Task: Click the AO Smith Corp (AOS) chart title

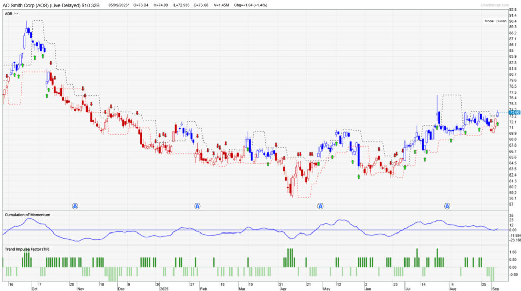Action: click(51, 5)
